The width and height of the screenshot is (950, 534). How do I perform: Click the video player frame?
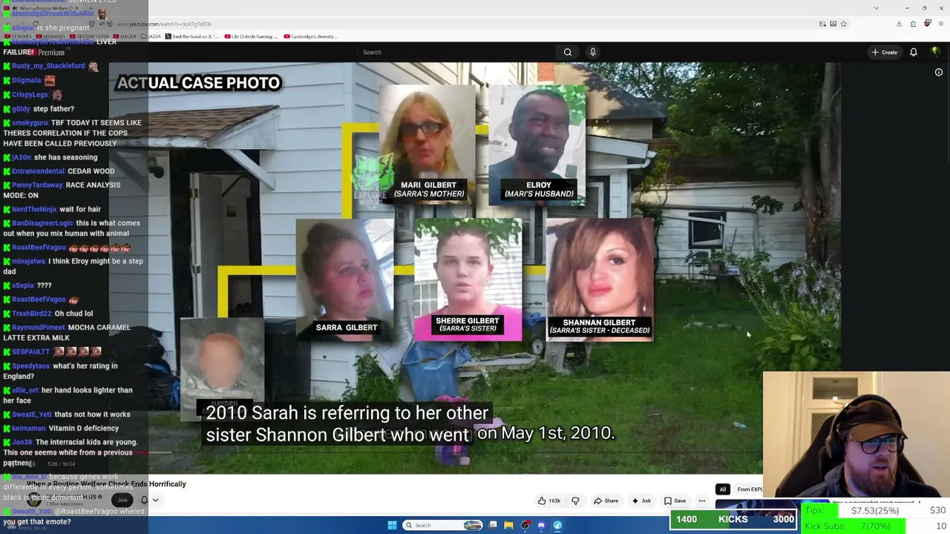pyautogui.click(x=475, y=267)
